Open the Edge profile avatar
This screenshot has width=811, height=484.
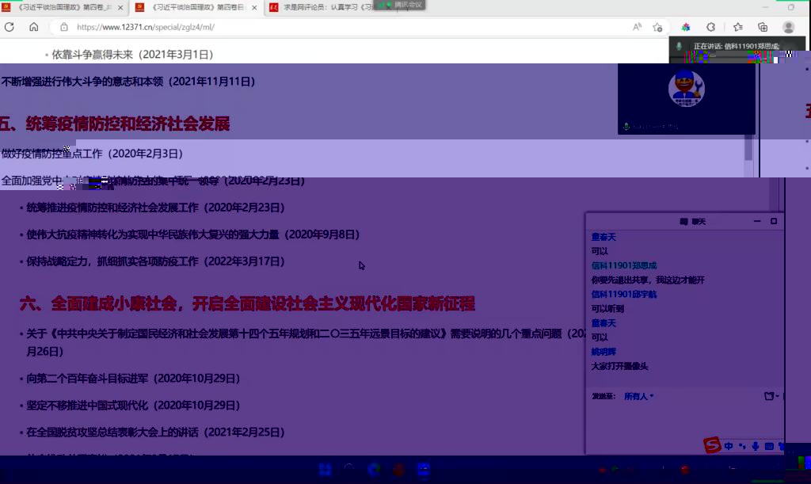pos(789,27)
